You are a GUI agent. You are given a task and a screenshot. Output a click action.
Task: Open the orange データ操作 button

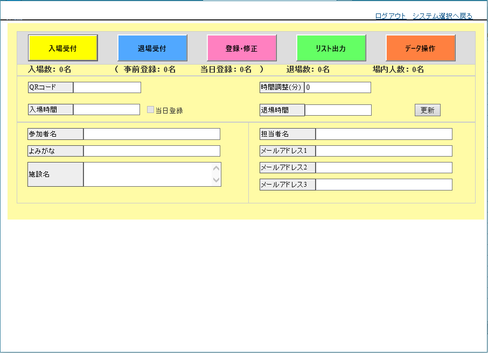421,48
